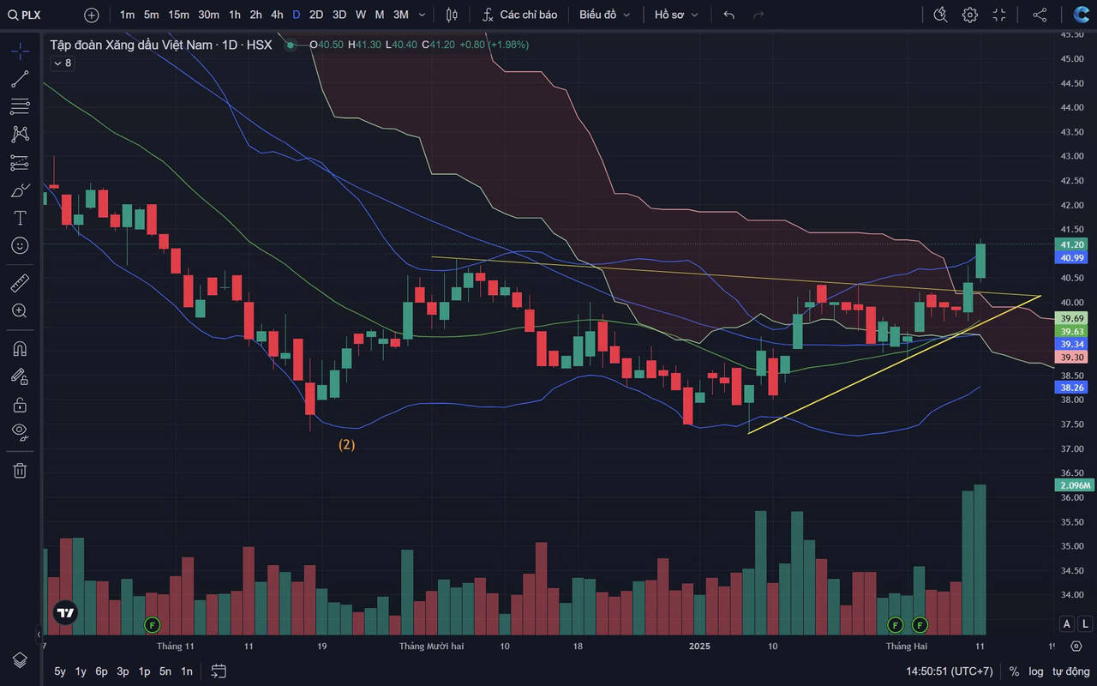1097x686 pixels.
Task: Toggle magnet mode
Action: pos(20,348)
